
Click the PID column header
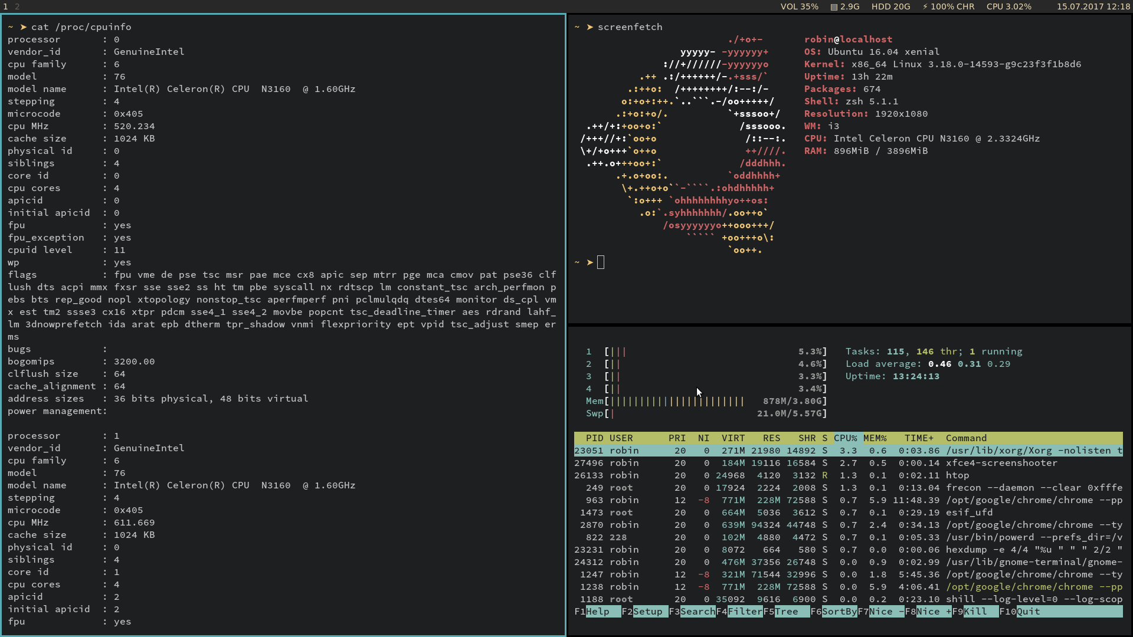[594, 438]
